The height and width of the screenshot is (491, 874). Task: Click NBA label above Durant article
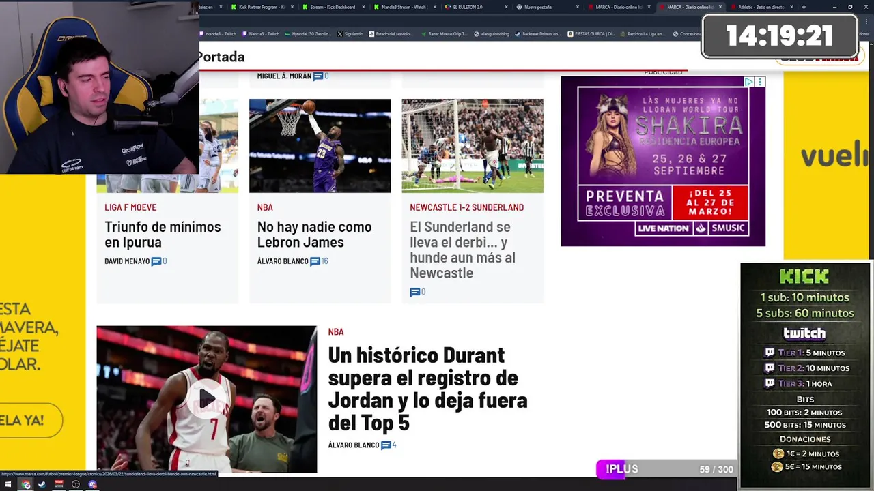coord(336,332)
